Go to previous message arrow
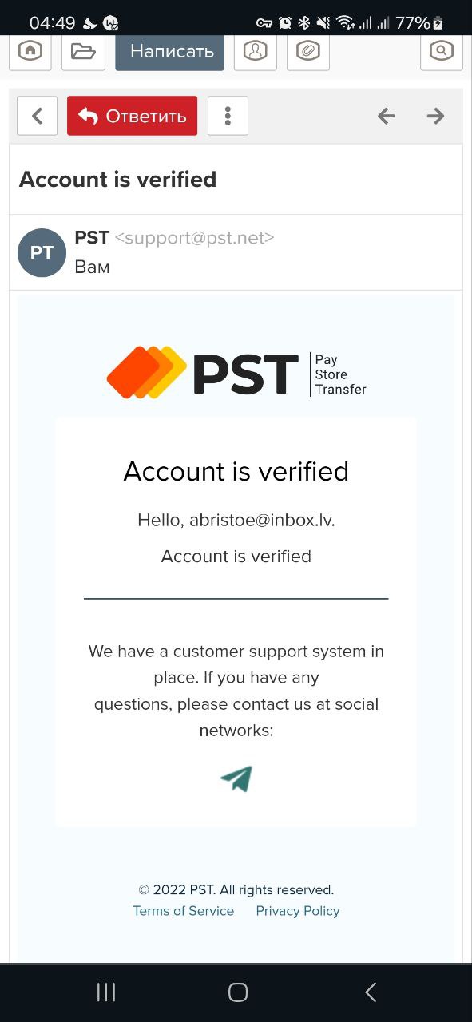This screenshot has height=1022, width=472. point(387,116)
